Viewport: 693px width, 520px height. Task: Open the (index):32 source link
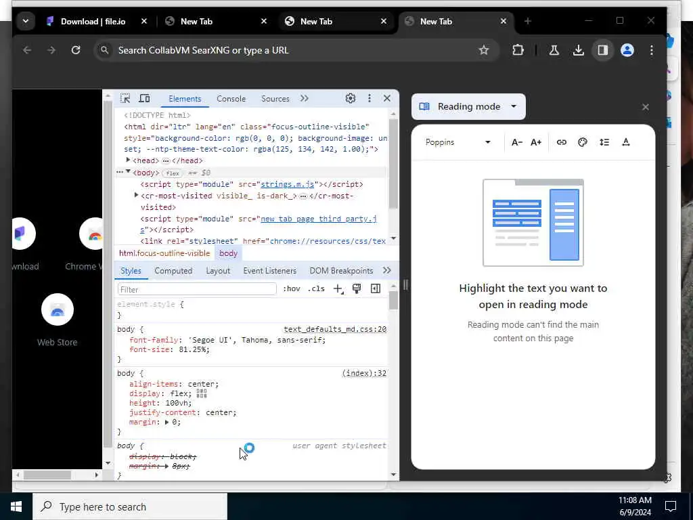[364, 373]
